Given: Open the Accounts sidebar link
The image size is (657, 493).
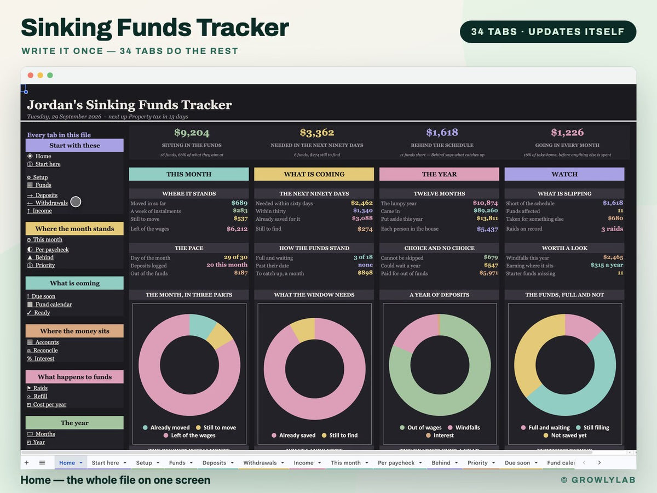Looking at the screenshot, I should (x=43, y=342).
